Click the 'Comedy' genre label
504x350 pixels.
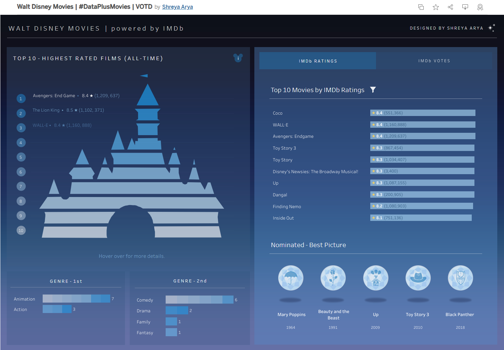pyautogui.click(x=145, y=300)
